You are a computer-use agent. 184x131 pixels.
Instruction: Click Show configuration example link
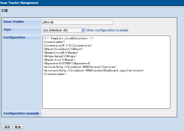(x=107, y=30)
